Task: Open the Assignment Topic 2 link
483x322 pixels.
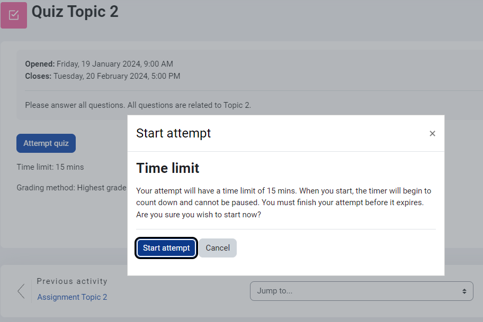Action: click(72, 297)
